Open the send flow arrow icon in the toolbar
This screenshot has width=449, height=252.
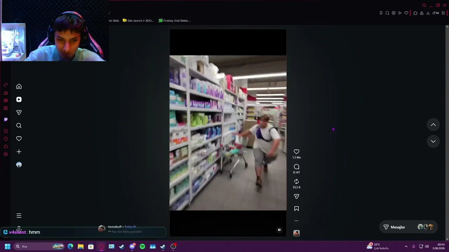[x=400, y=13]
